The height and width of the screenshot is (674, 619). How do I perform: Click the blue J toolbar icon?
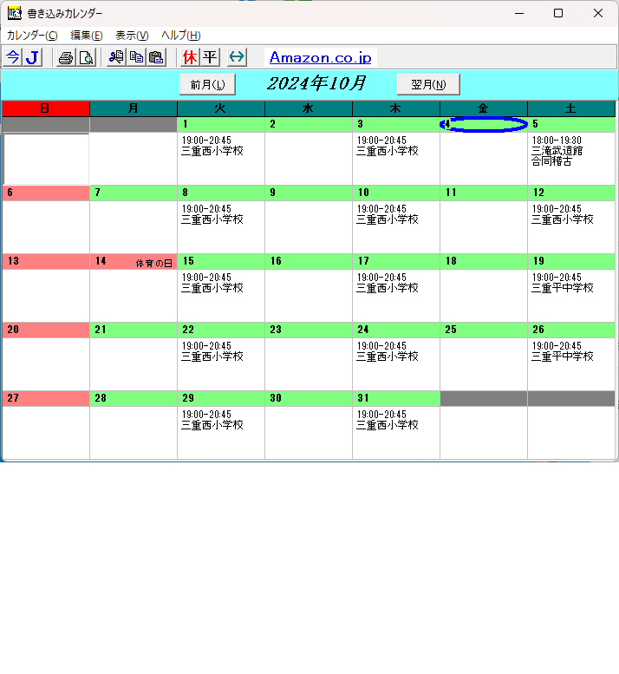(32, 57)
